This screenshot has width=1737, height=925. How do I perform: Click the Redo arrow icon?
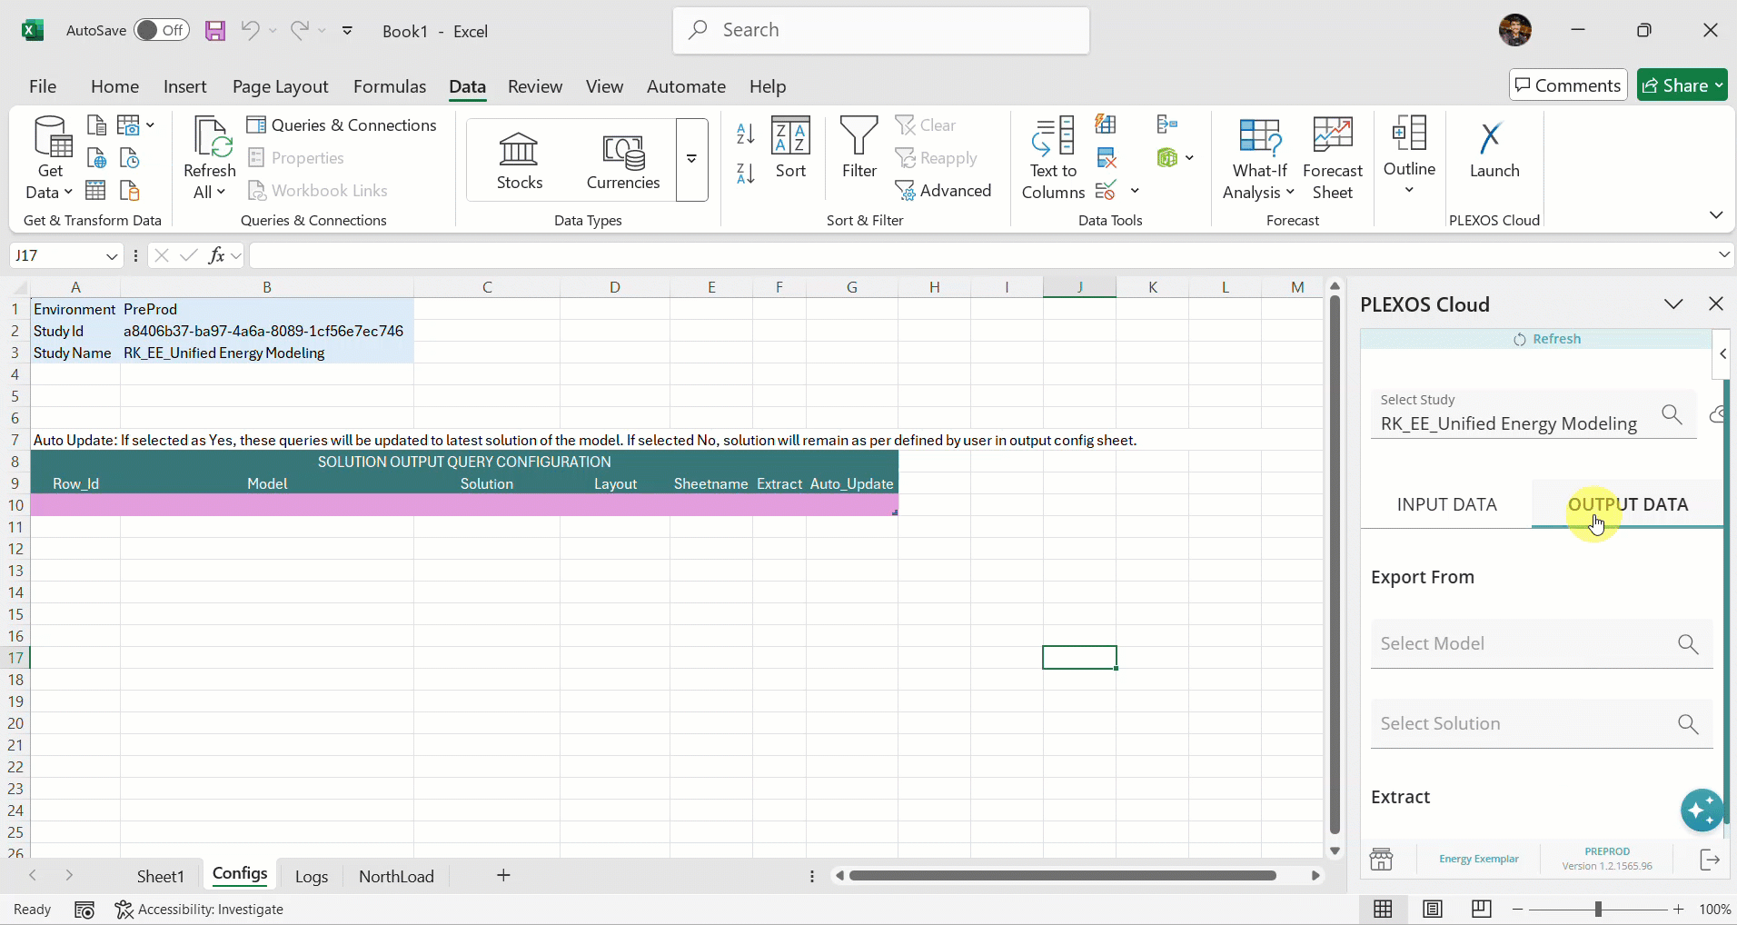pyautogui.click(x=299, y=30)
